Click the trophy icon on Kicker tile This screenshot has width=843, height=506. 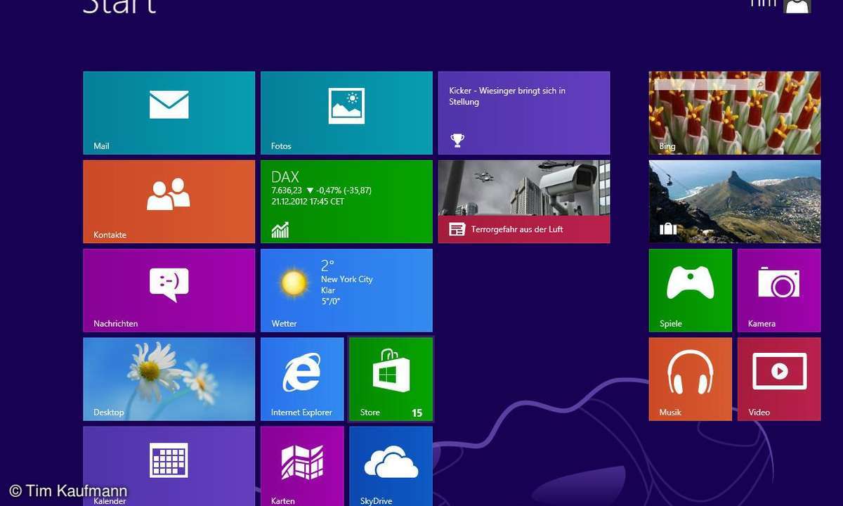pyautogui.click(x=457, y=141)
